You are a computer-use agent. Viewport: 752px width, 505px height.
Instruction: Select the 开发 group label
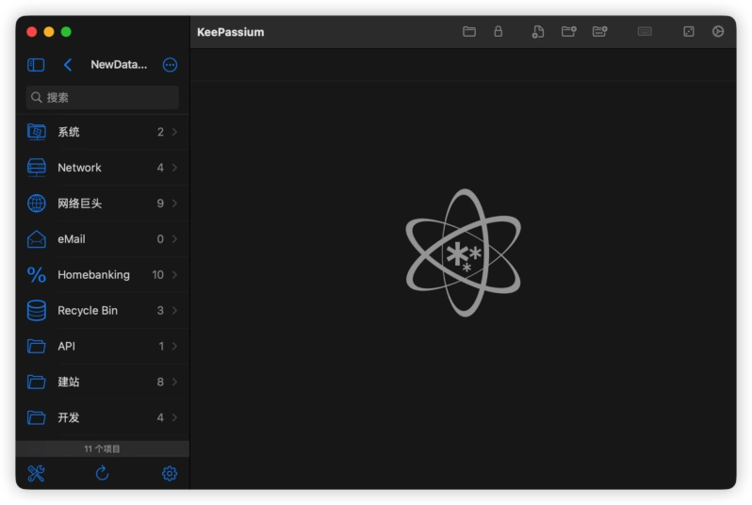coord(69,417)
